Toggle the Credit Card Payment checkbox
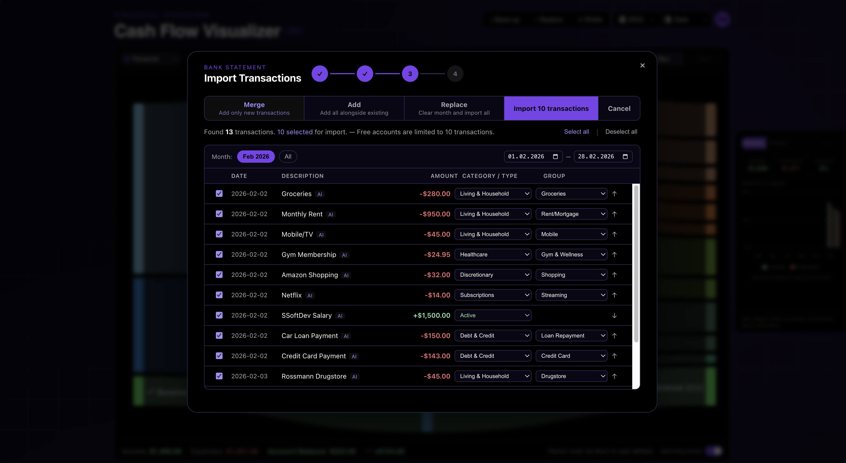This screenshot has height=463, width=846. coord(219,356)
